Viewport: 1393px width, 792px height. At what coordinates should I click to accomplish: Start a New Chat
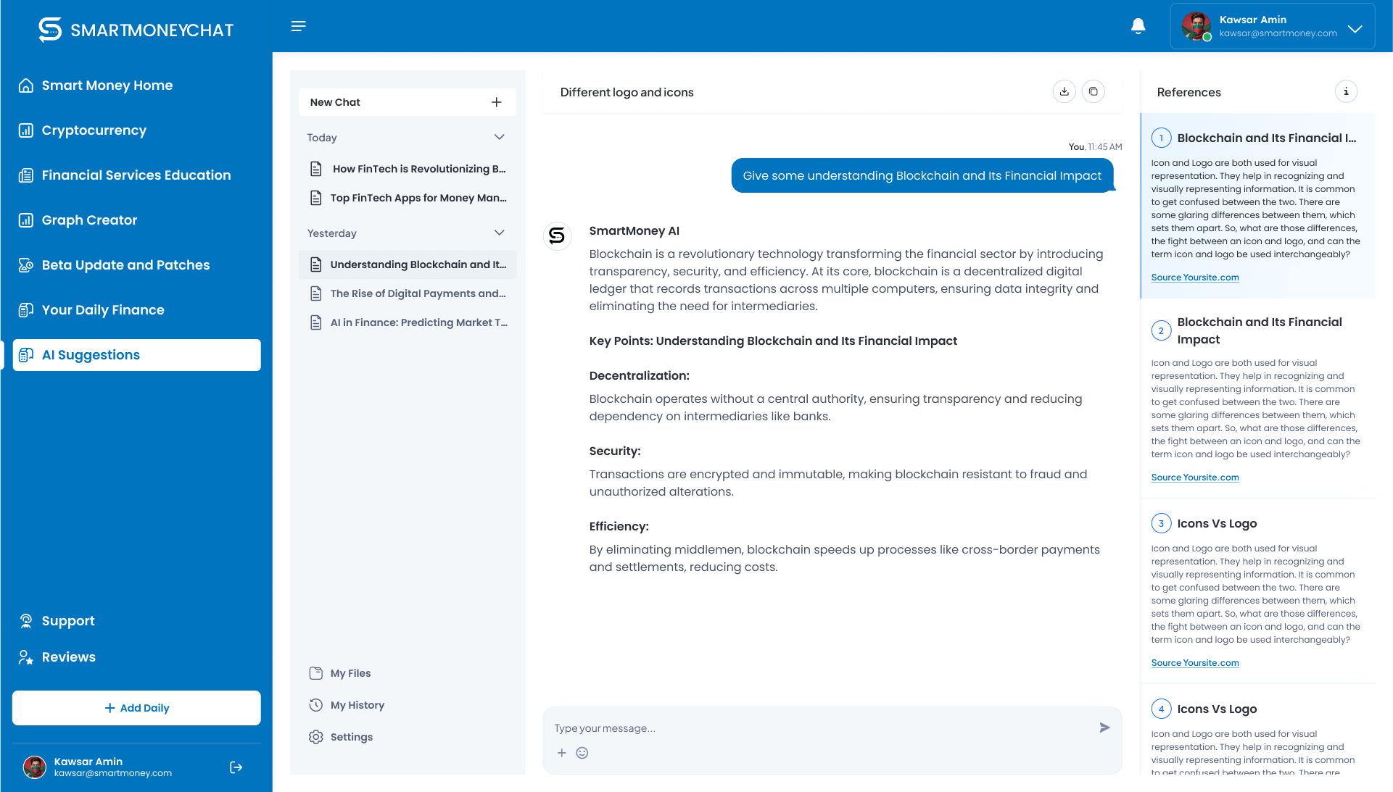pyautogui.click(x=408, y=102)
